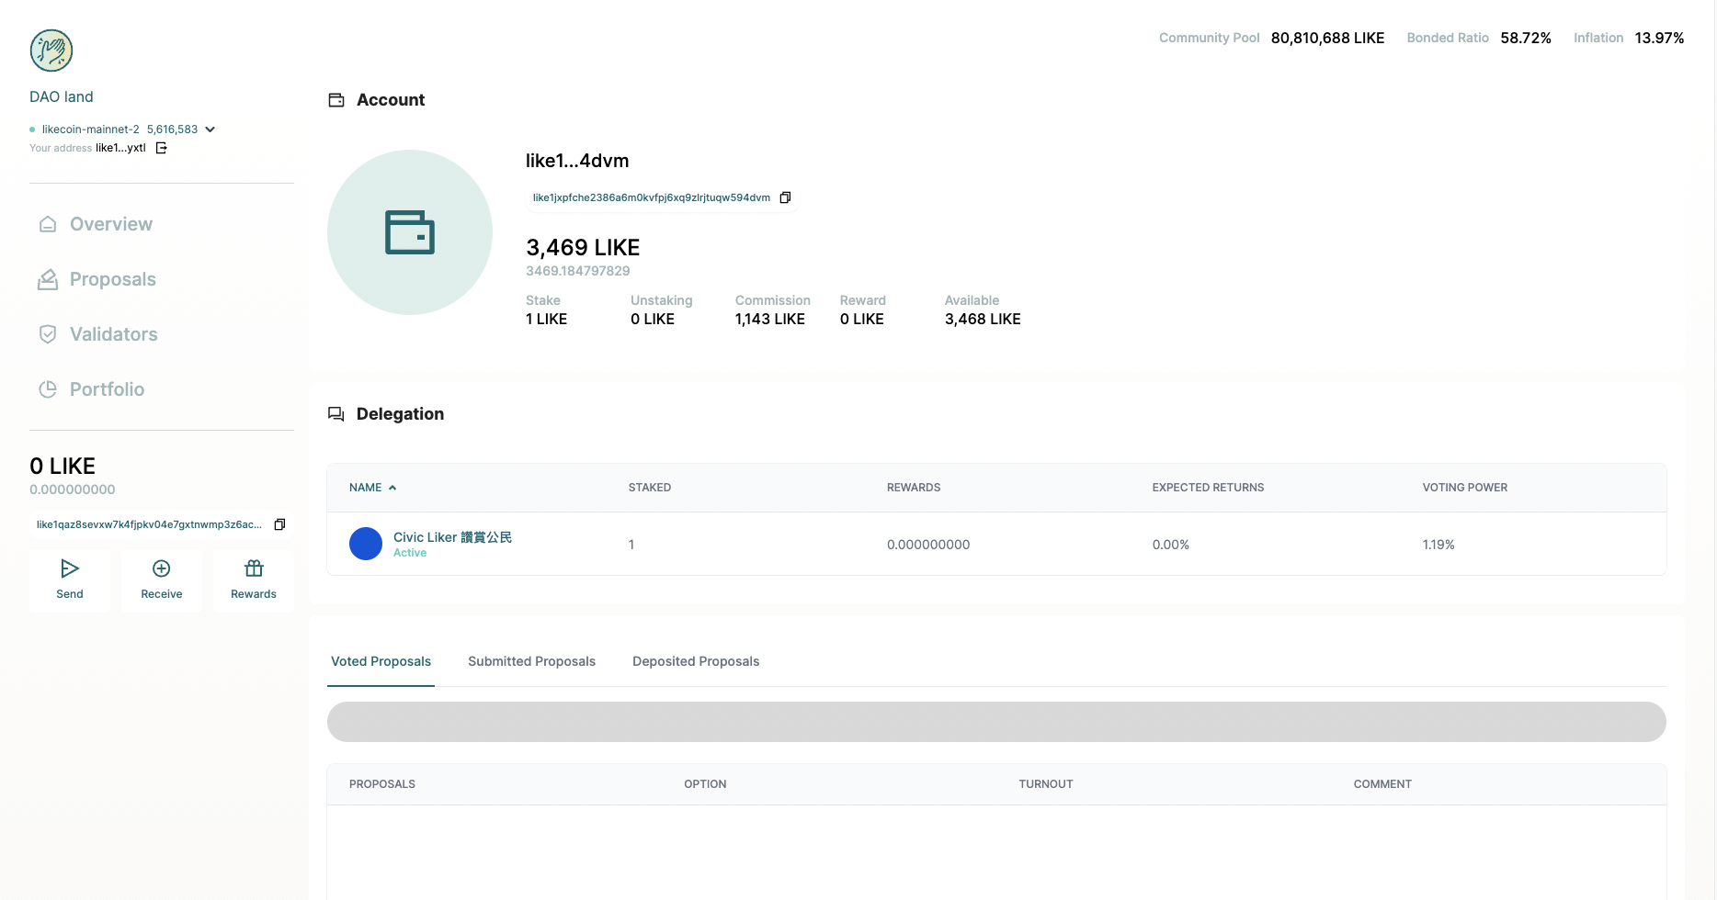Expand the likecoin-mainnet-2 network dropdown
Image resolution: width=1717 pixels, height=900 pixels.
click(x=210, y=129)
